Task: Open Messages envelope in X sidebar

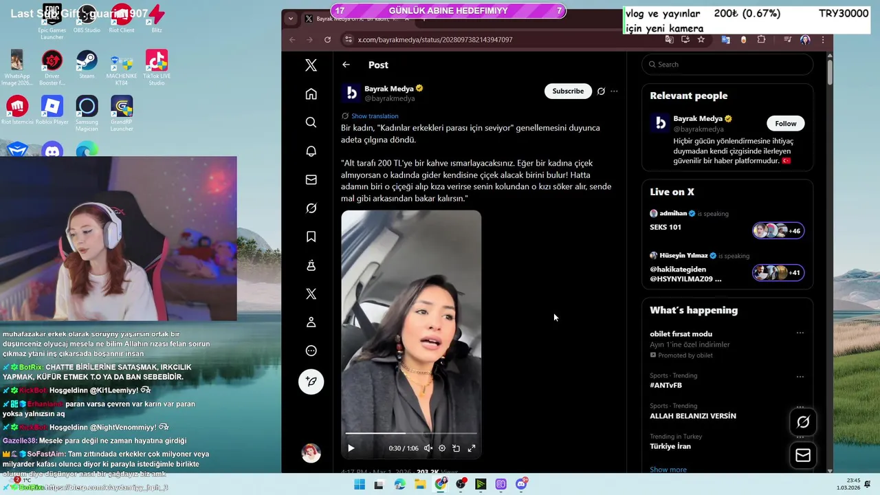Action: (x=311, y=179)
